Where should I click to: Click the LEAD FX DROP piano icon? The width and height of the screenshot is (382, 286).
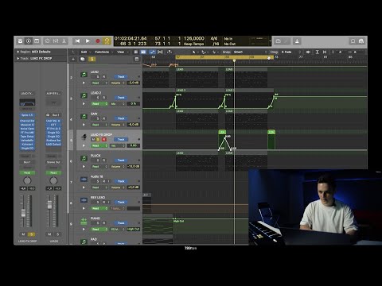pos(84,137)
